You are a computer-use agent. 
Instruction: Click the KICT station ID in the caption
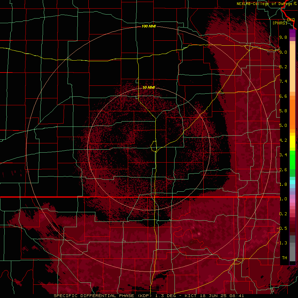tap(191, 296)
